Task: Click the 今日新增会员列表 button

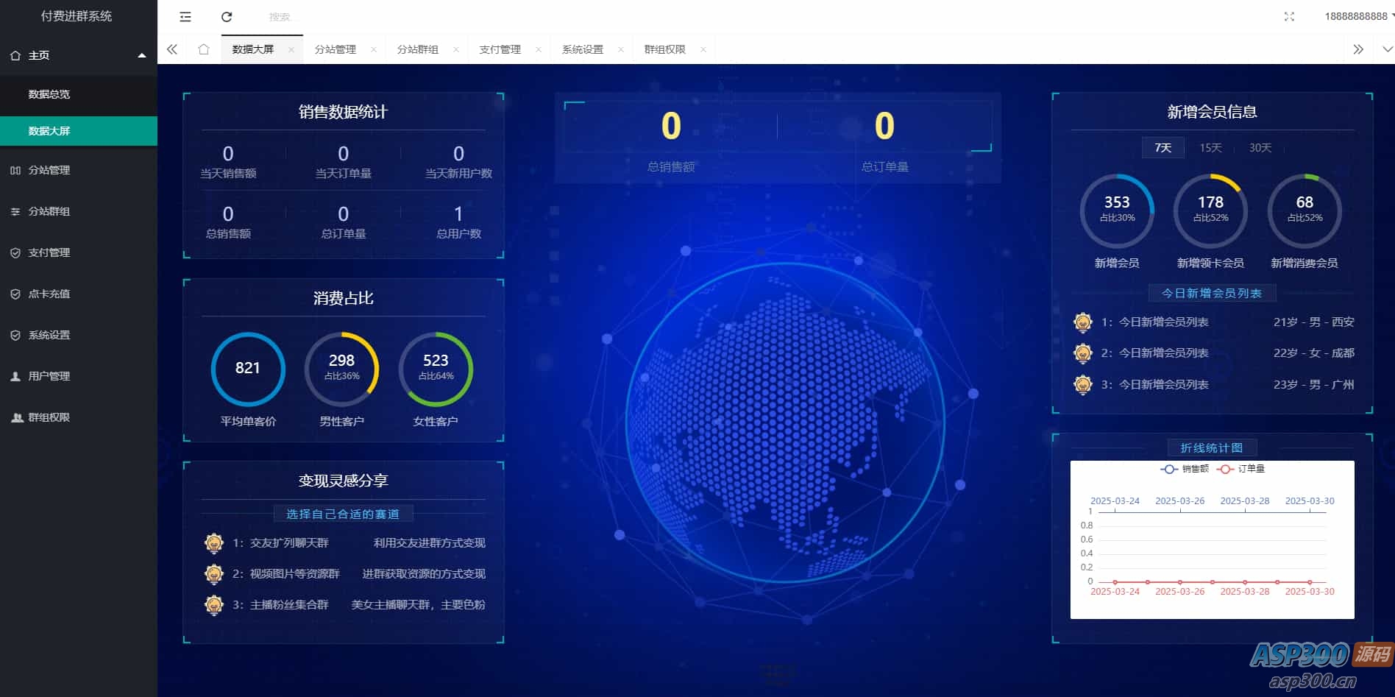Action: [x=1211, y=292]
